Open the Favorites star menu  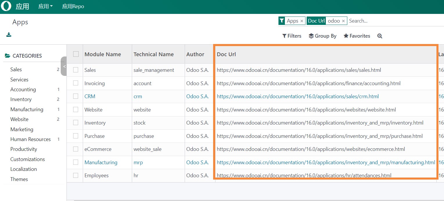[357, 36]
